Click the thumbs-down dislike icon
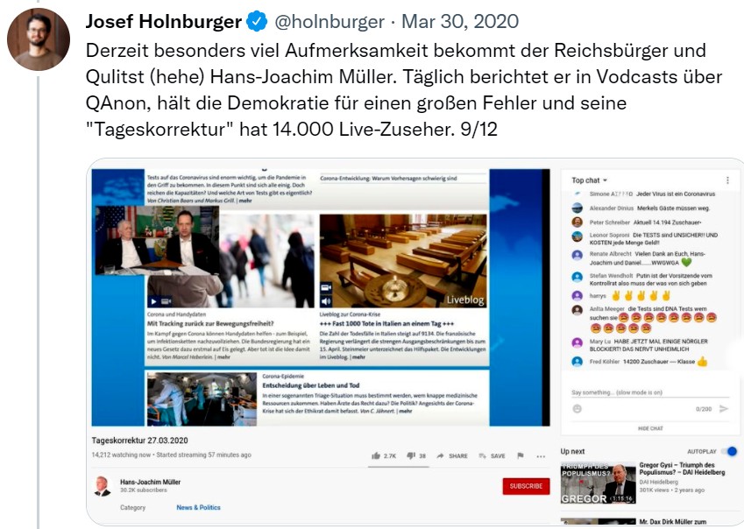The width and height of the screenshot is (744, 529). pos(411,455)
